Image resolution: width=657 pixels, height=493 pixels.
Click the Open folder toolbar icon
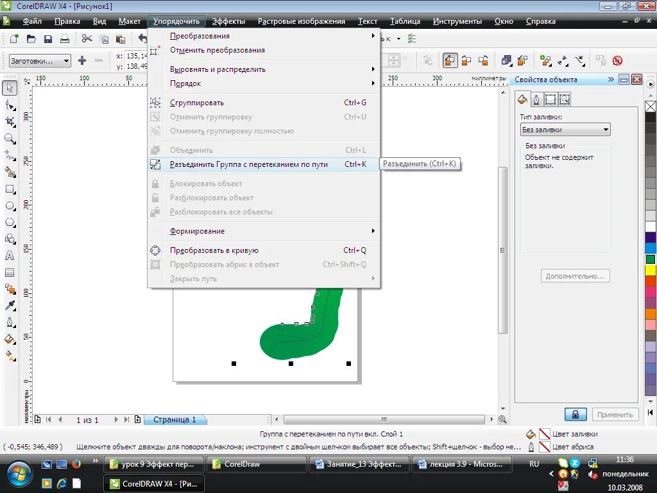coord(31,39)
